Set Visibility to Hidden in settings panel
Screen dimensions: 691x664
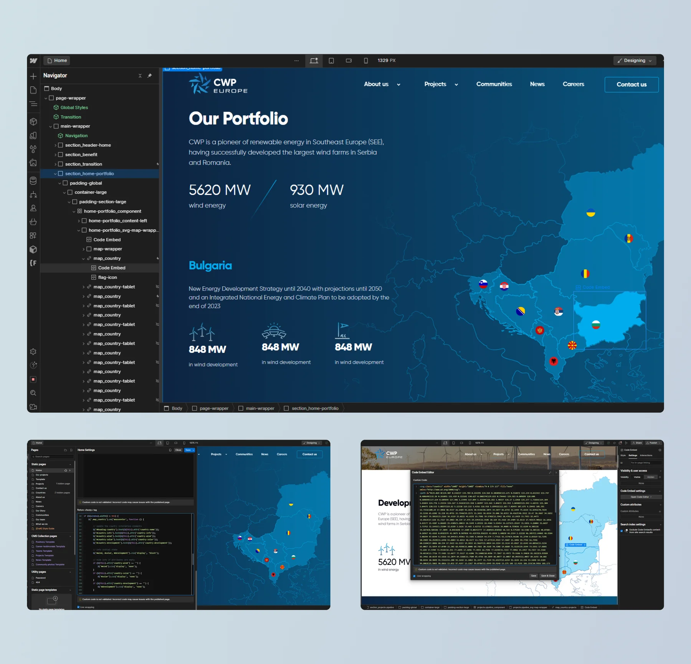tap(651, 477)
